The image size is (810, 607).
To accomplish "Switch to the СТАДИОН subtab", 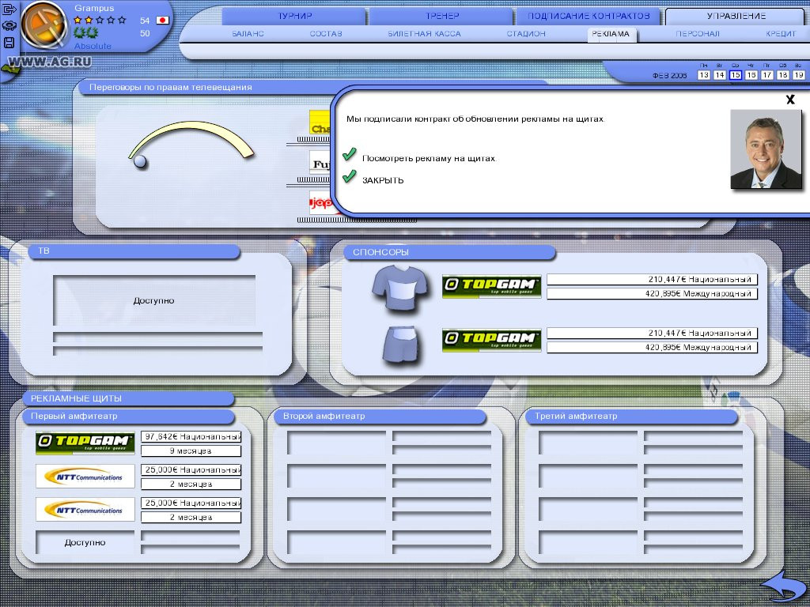I will 526,33.
